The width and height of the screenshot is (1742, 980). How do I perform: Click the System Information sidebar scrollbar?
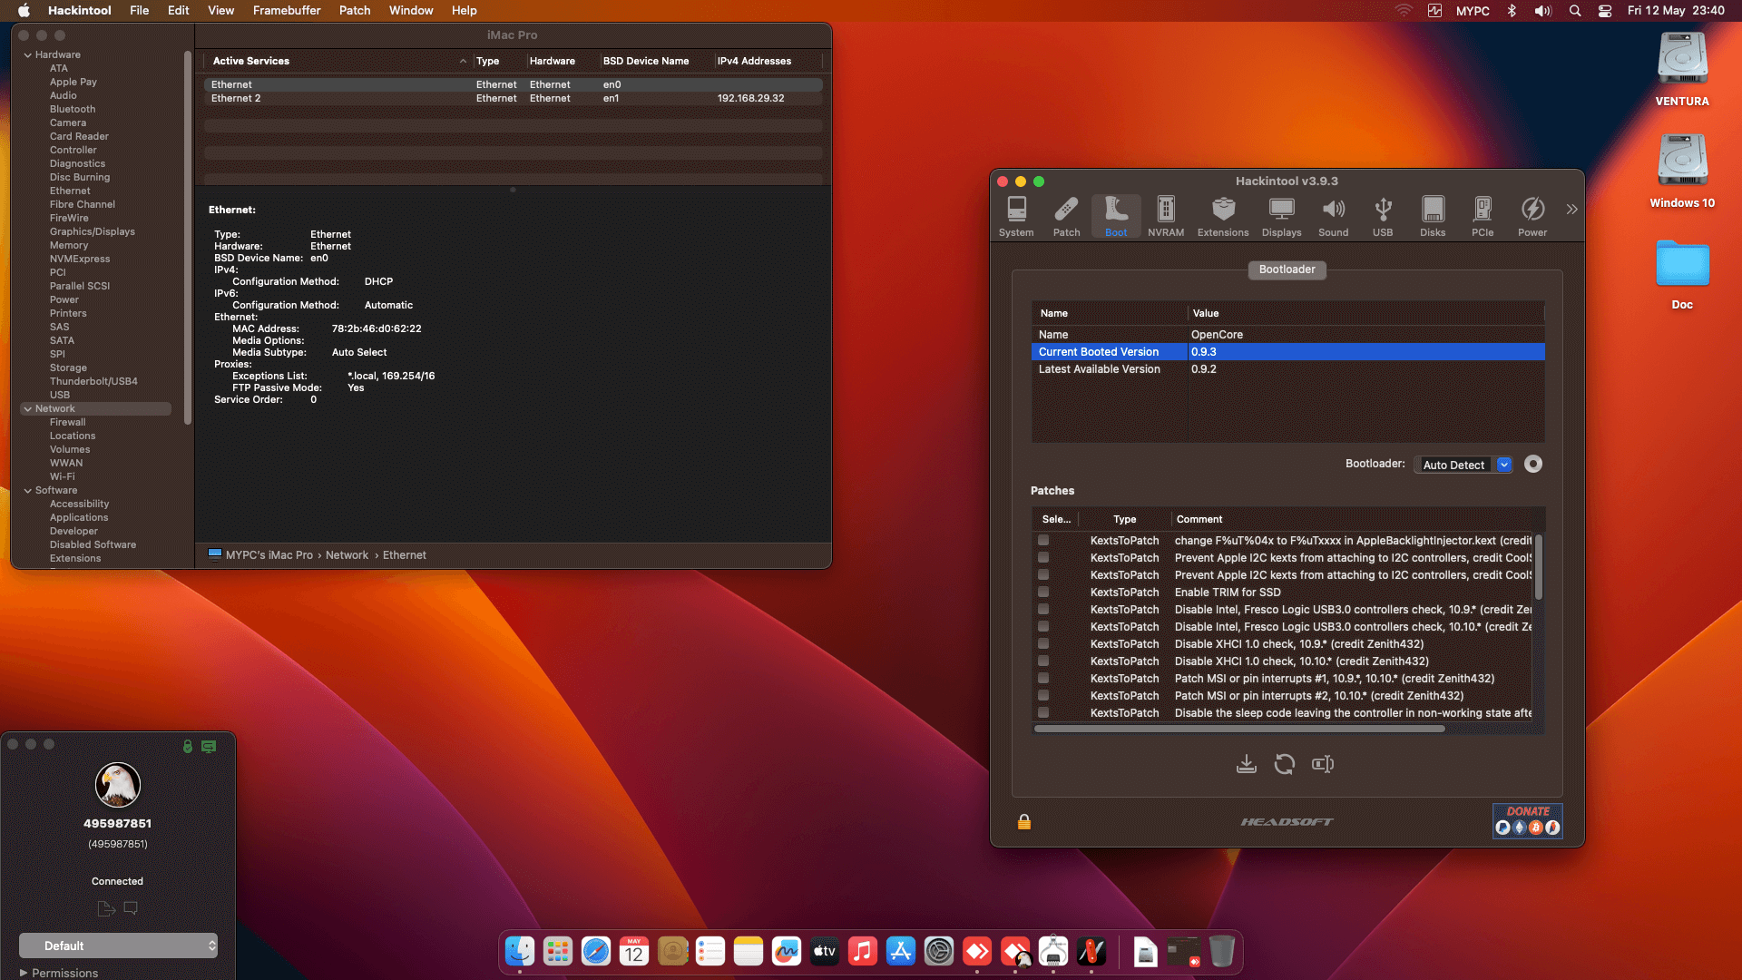pos(188,238)
